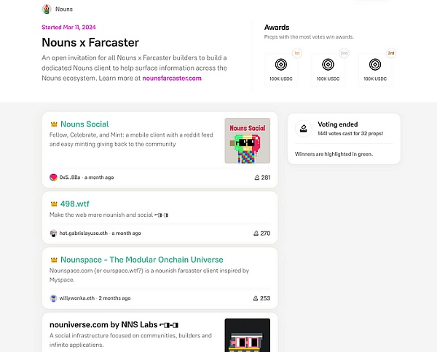The image size is (437, 352).
Task: Click the nouniverse.com proposal thumbnail image
Action: tap(247, 335)
